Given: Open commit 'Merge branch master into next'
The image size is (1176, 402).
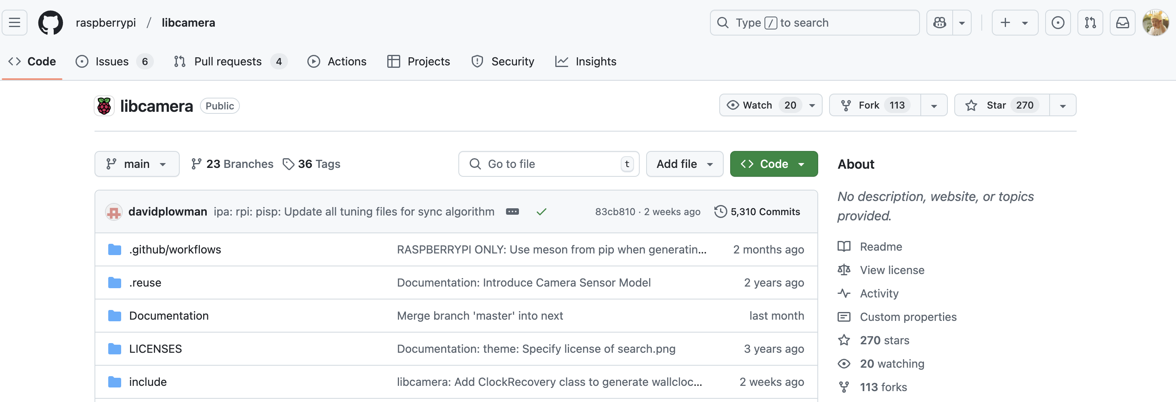Looking at the screenshot, I should tap(480, 316).
